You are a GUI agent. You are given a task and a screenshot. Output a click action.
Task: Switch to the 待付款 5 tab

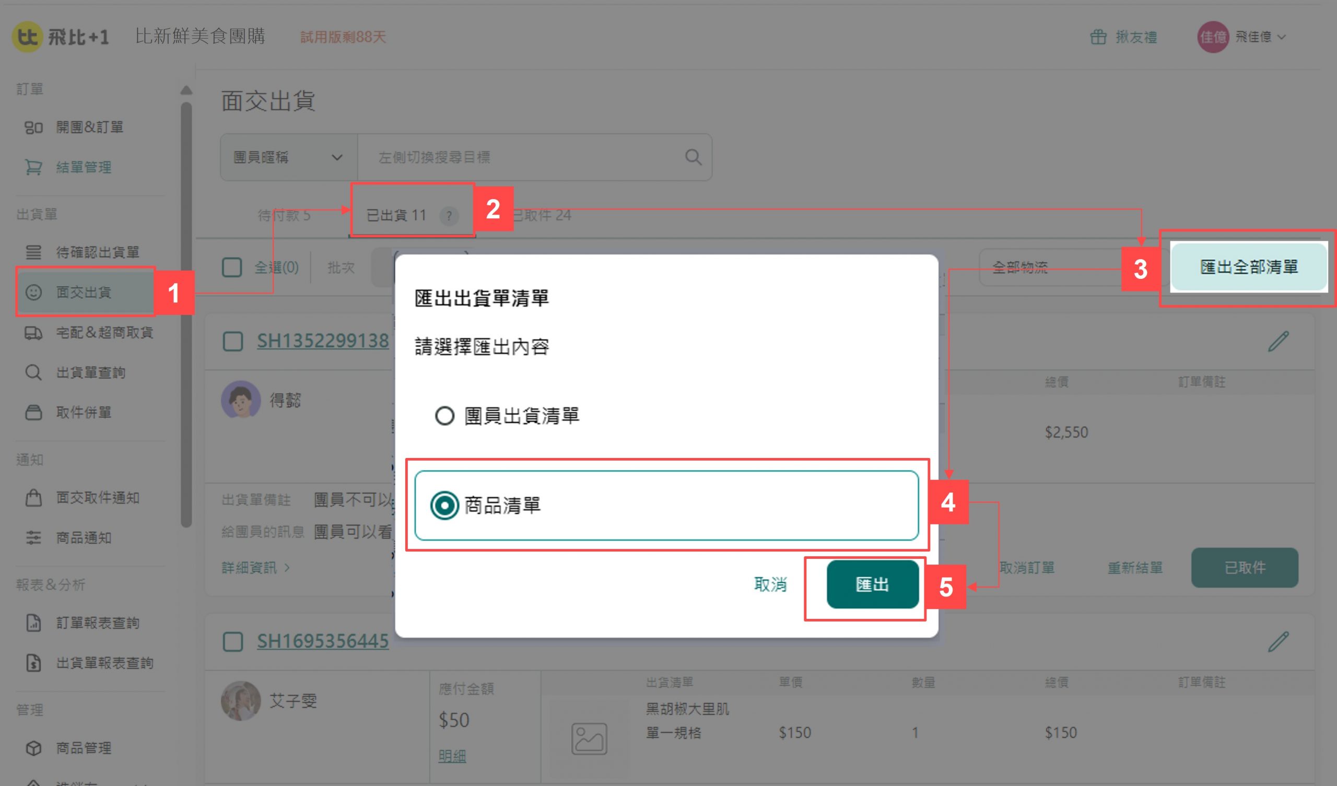coord(284,215)
